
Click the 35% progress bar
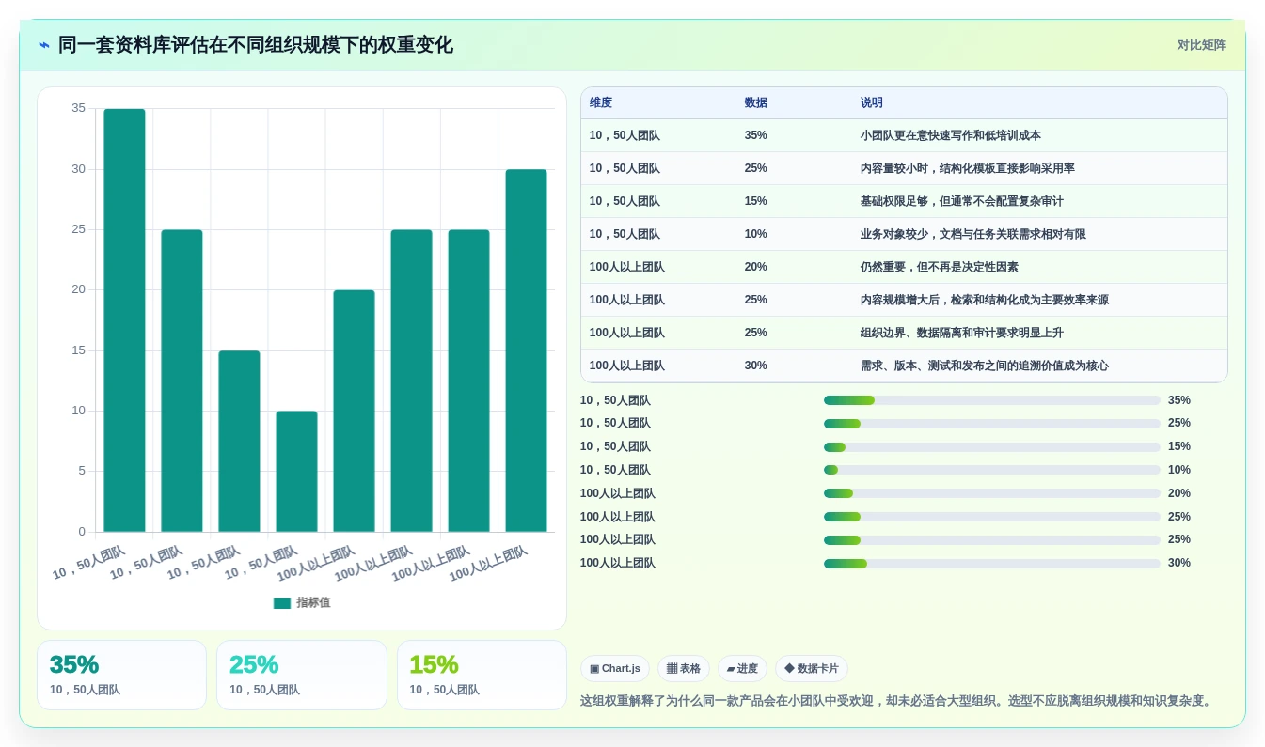(992, 400)
